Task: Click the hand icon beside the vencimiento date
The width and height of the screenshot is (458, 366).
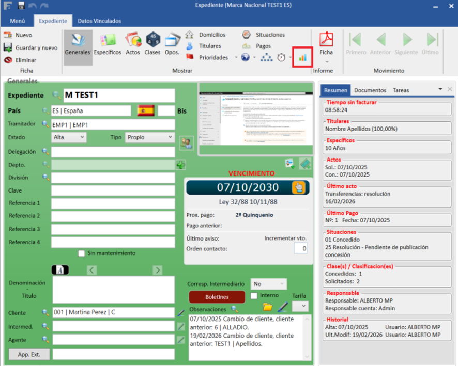Action: tap(298, 187)
